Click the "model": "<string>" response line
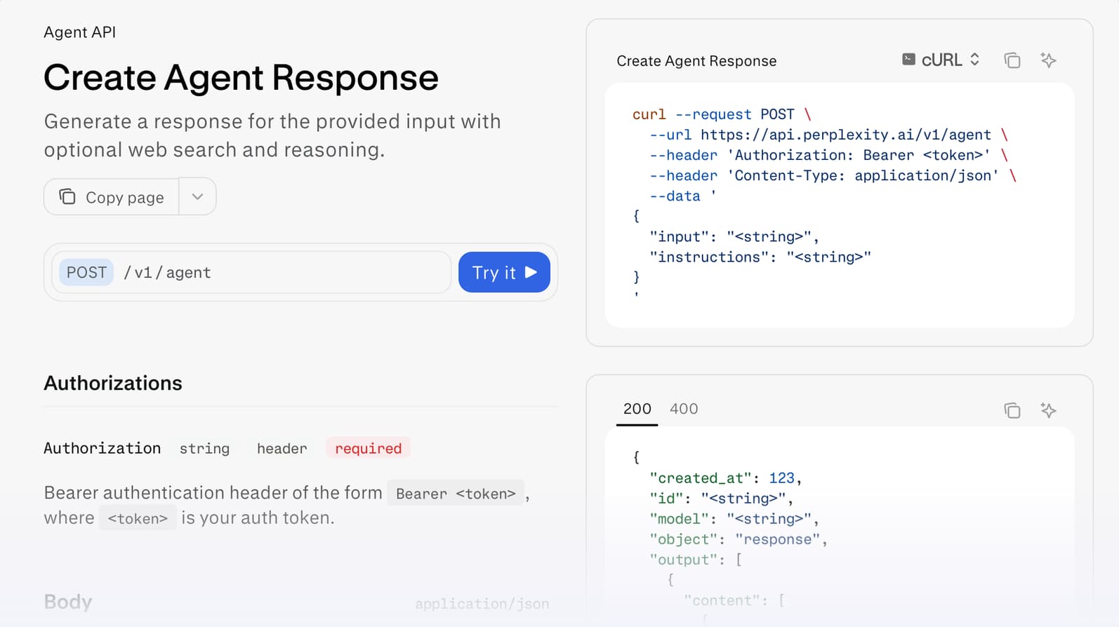1119x627 pixels. pyautogui.click(x=734, y=519)
